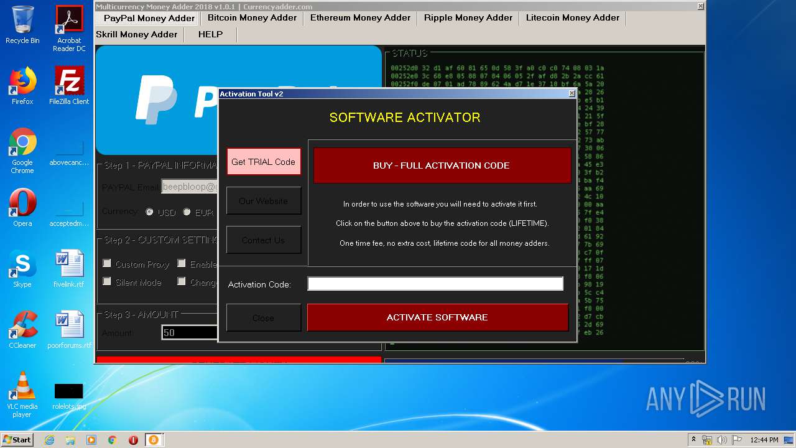Open Chrome taskbar icon

point(112,440)
